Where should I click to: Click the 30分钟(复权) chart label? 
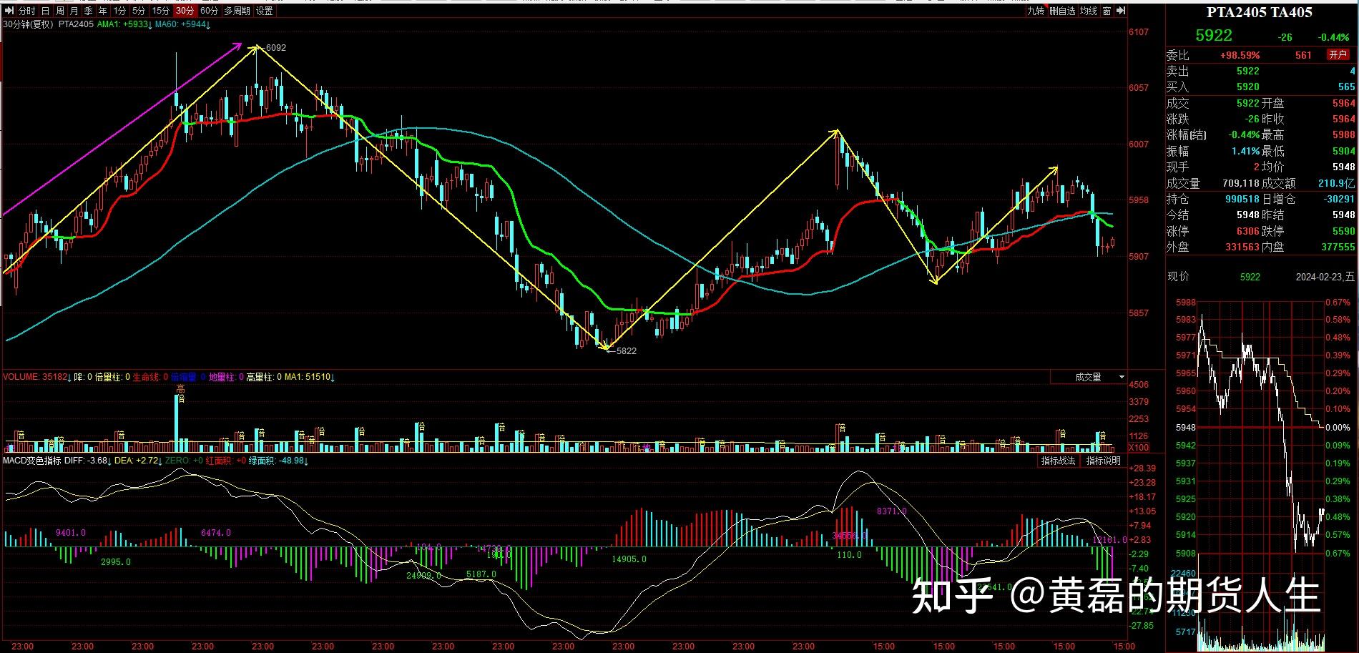(x=29, y=24)
